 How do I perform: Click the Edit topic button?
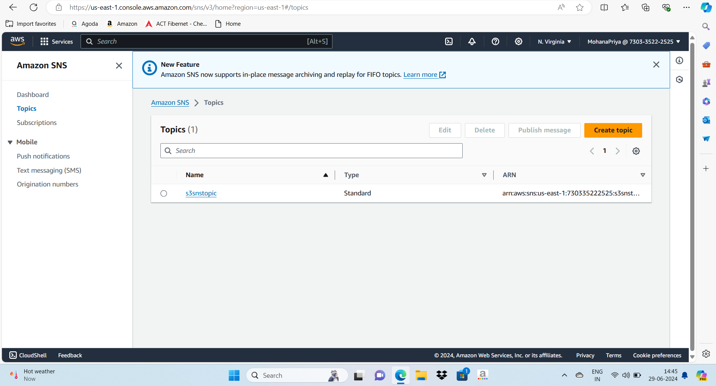(x=445, y=130)
